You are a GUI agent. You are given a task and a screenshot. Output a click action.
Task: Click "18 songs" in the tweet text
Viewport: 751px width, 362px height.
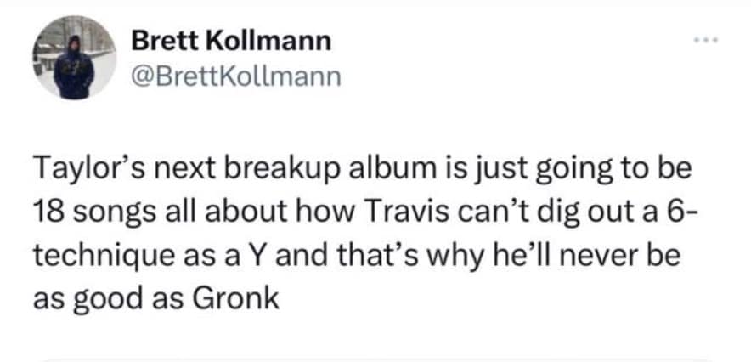click(89, 209)
